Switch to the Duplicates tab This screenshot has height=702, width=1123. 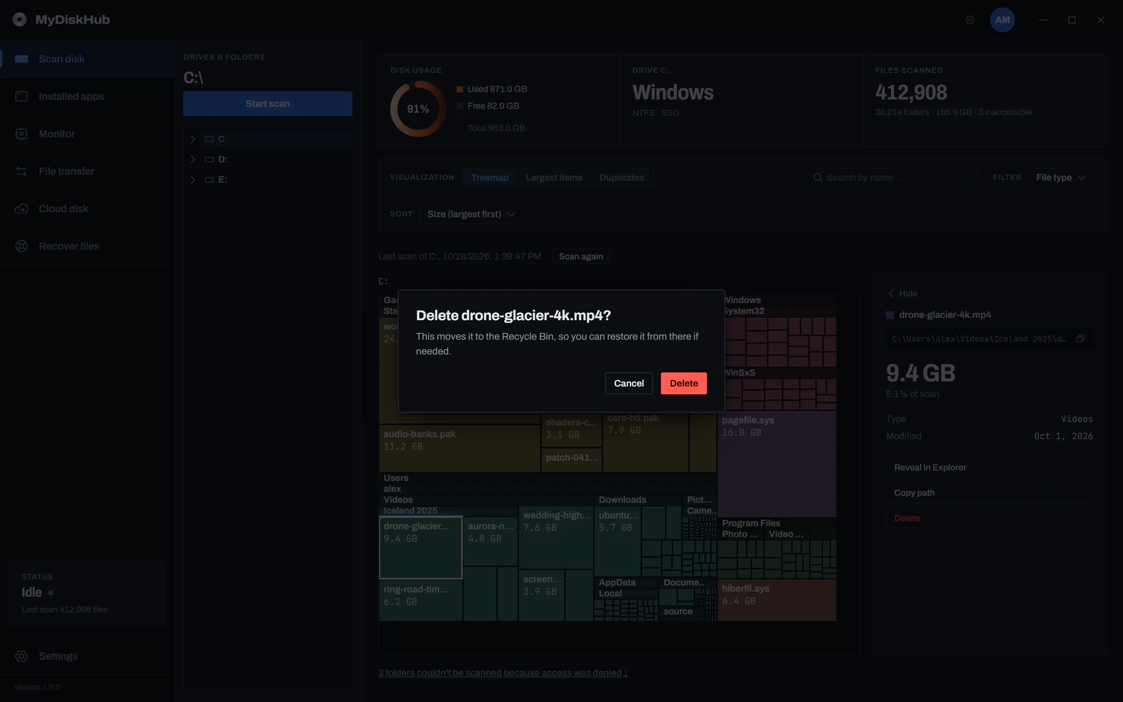pos(622,177)
